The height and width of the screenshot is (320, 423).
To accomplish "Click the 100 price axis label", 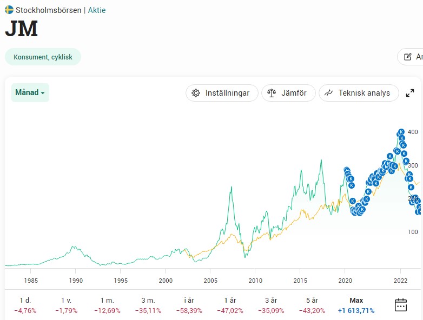I will pos(413,232).
